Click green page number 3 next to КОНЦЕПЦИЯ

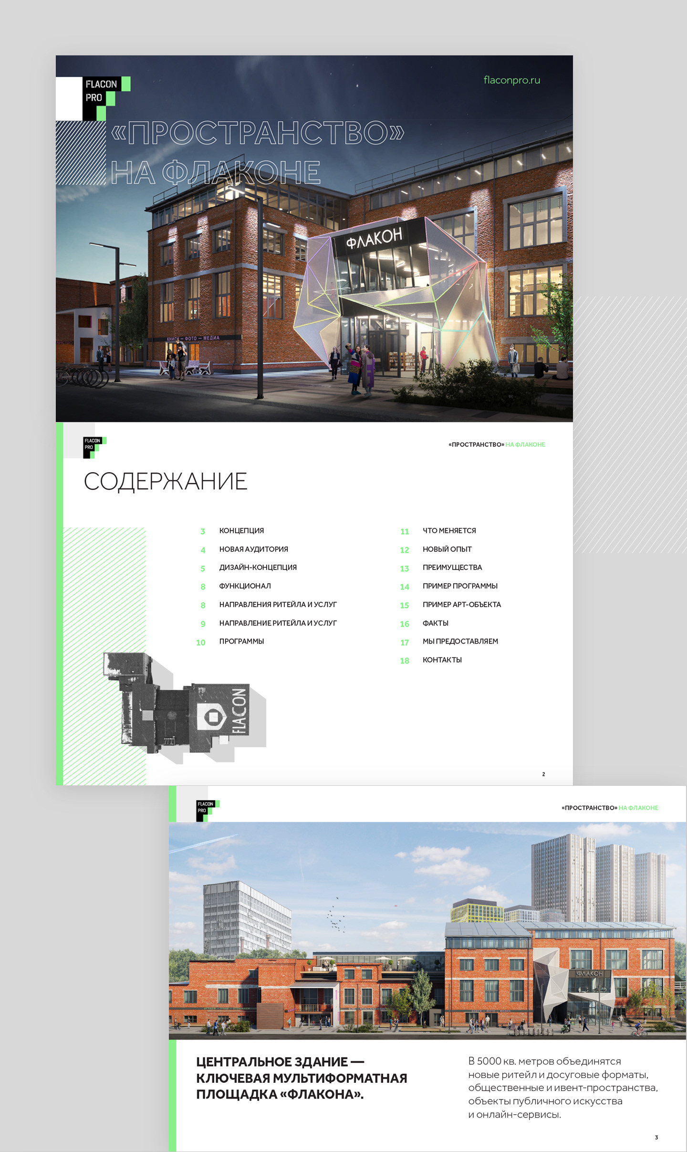(203, 532)
